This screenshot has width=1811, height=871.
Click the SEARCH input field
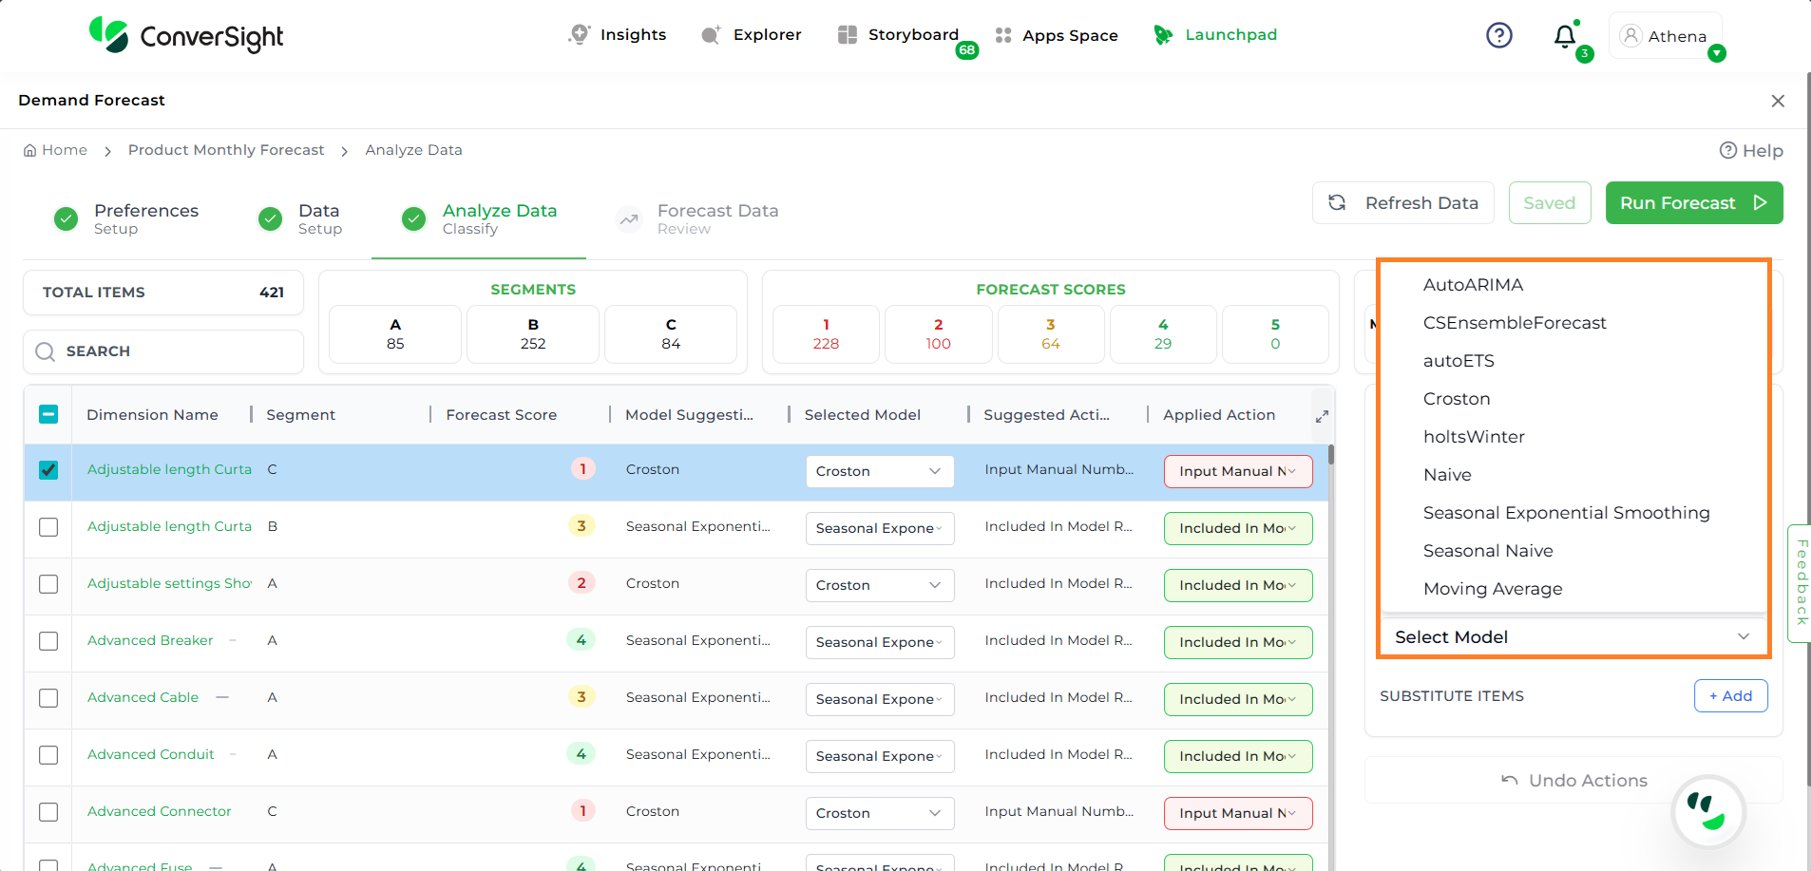click(163, 351)
